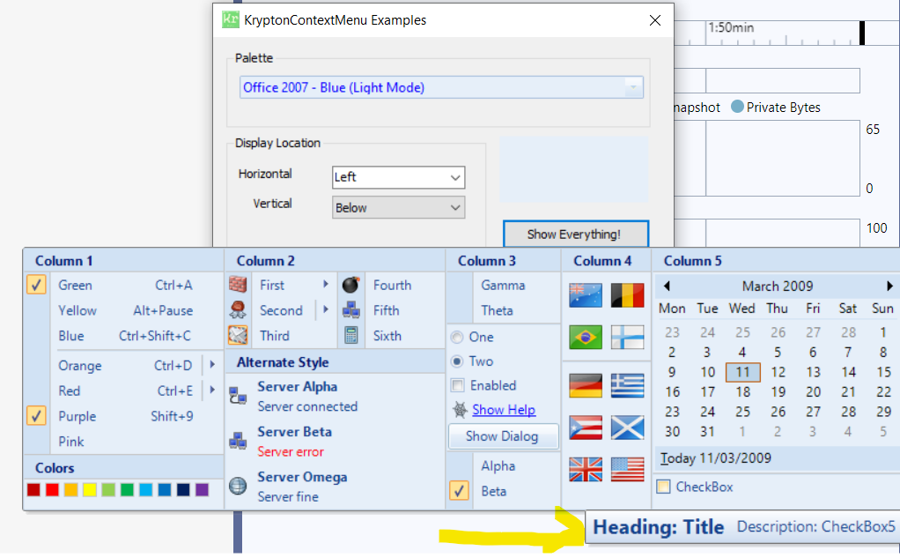Choose the Alpha menu item

(x=504, y=465)
